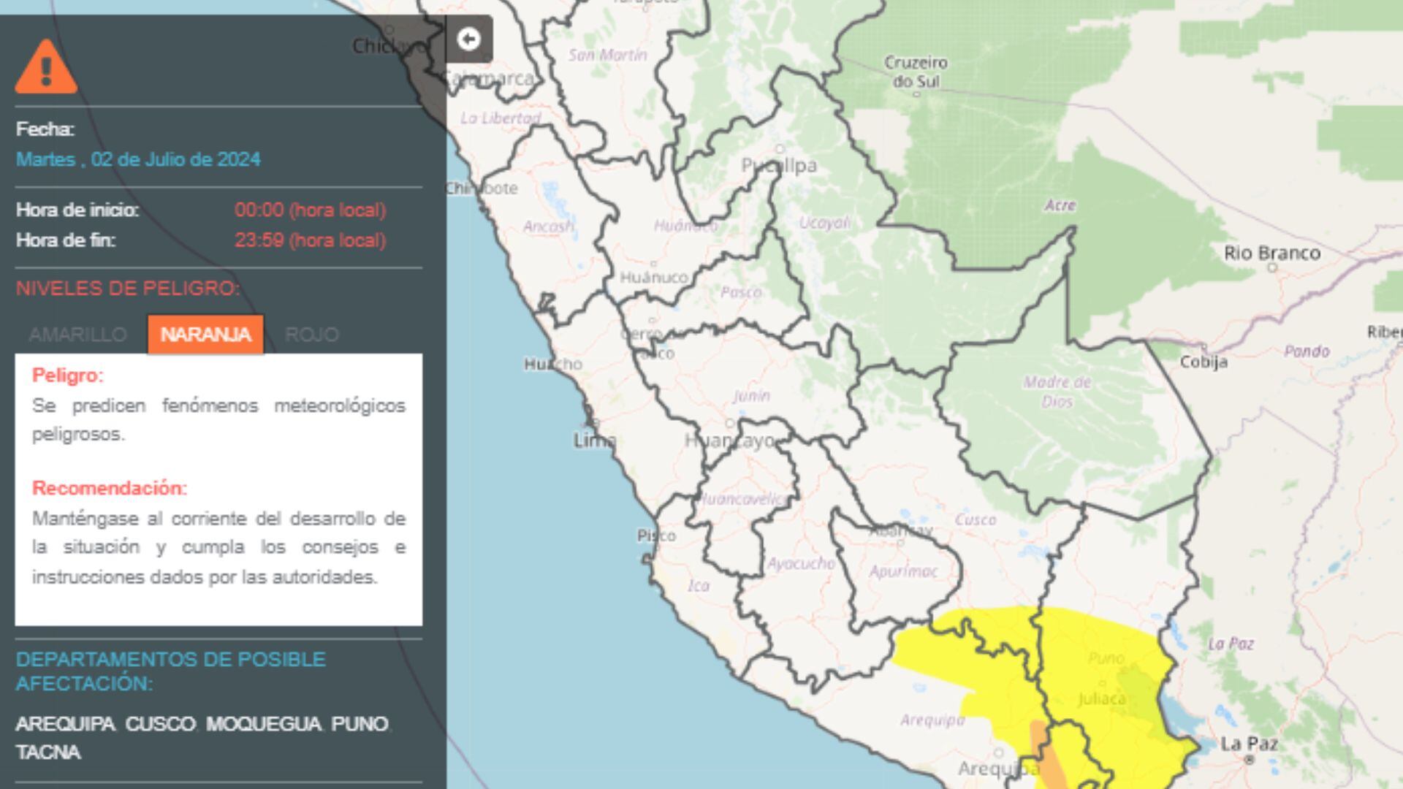Click the Huancayo city label on the map
1403x789 pixels.
click(729, 441)
